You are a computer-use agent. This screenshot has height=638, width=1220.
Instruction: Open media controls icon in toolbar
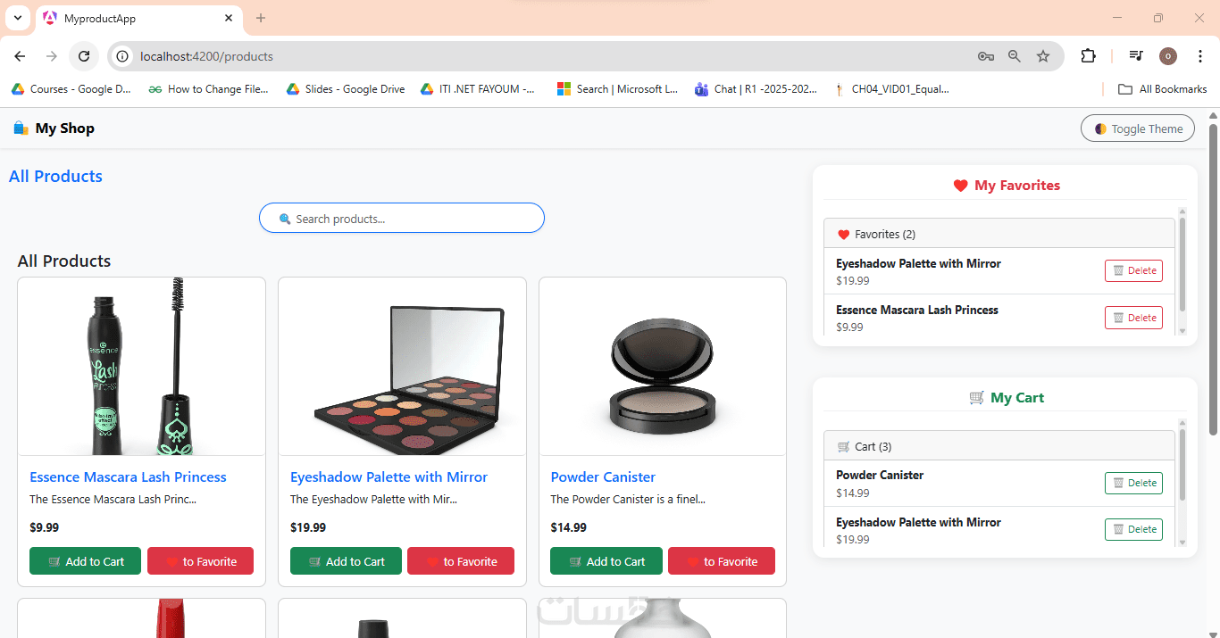(1136, 56)
